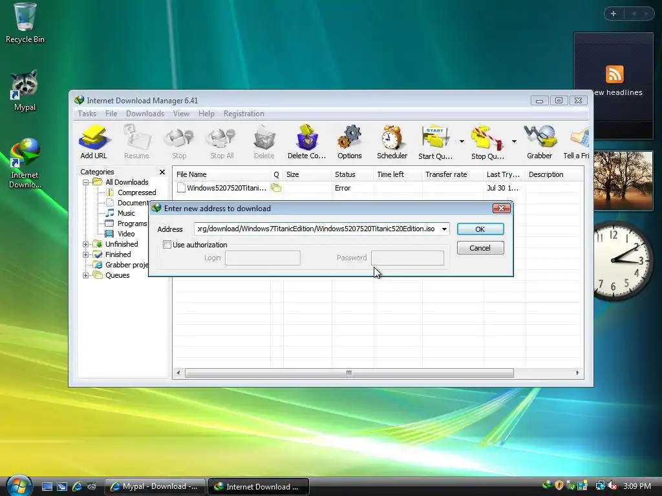Click the Delete Completed toolbar icon
Screen dimensions: 662x496
[x=307, y=142]
